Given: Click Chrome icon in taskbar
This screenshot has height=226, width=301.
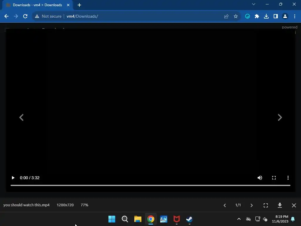Looking at the screenshot, I should pos(151,219).
